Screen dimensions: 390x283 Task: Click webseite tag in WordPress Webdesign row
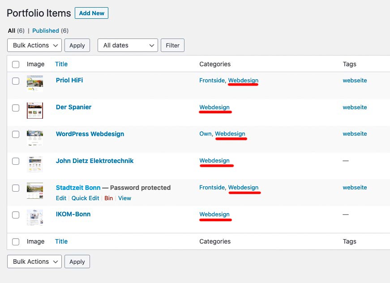(355, 133)
